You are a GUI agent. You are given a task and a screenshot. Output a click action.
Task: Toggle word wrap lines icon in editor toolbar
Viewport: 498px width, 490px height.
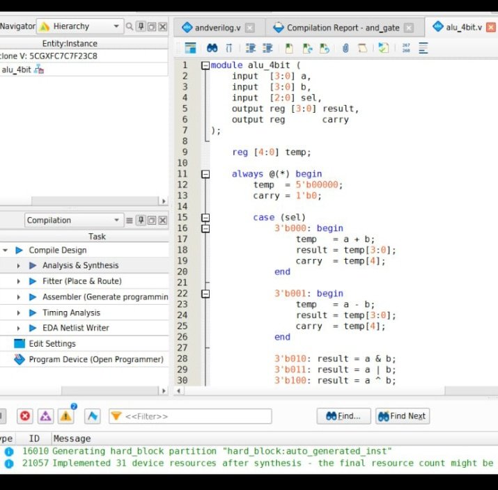[423, 48]
